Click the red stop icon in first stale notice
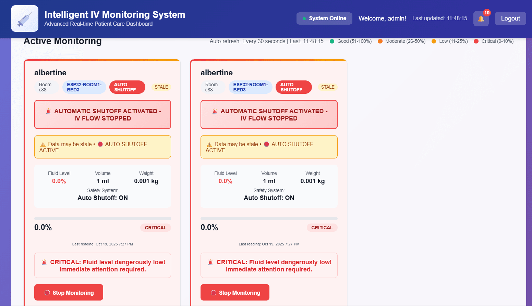 pyautogui.click(x=100, y=144)
